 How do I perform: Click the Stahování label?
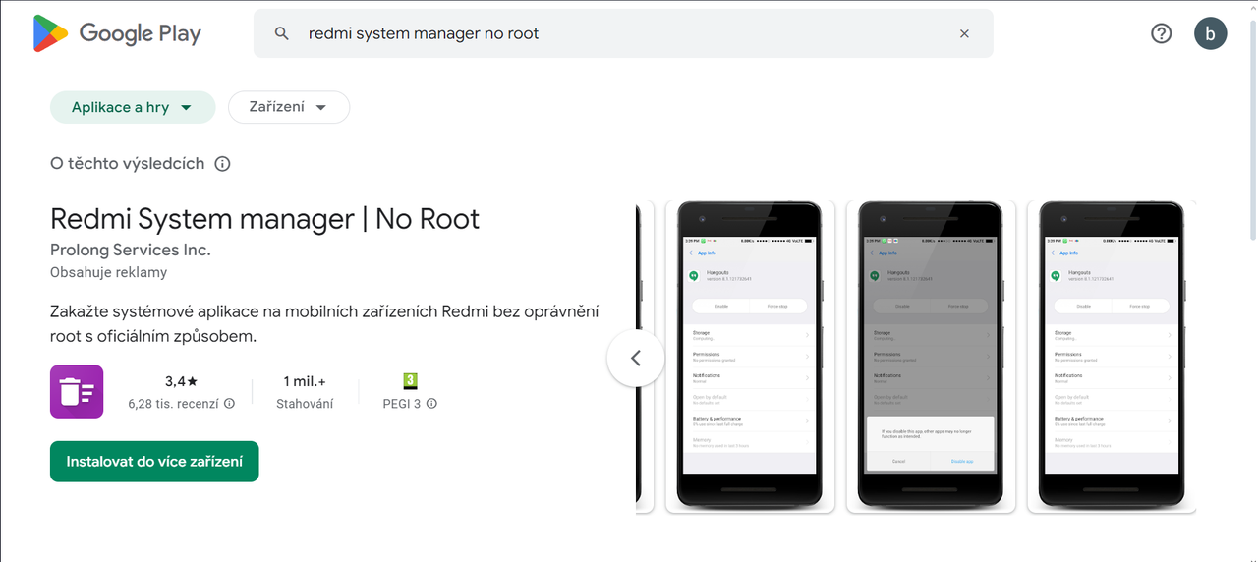[x=305, y=404]
